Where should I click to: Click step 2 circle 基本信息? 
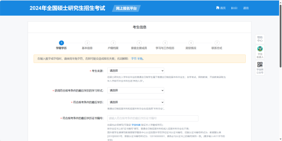87,43
